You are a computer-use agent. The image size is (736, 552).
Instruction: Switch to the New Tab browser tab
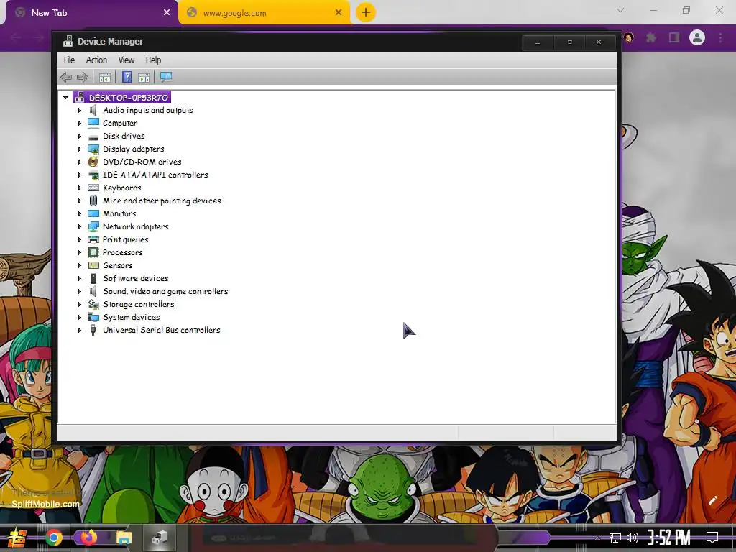pyautogui.click(x=92, y=13)
